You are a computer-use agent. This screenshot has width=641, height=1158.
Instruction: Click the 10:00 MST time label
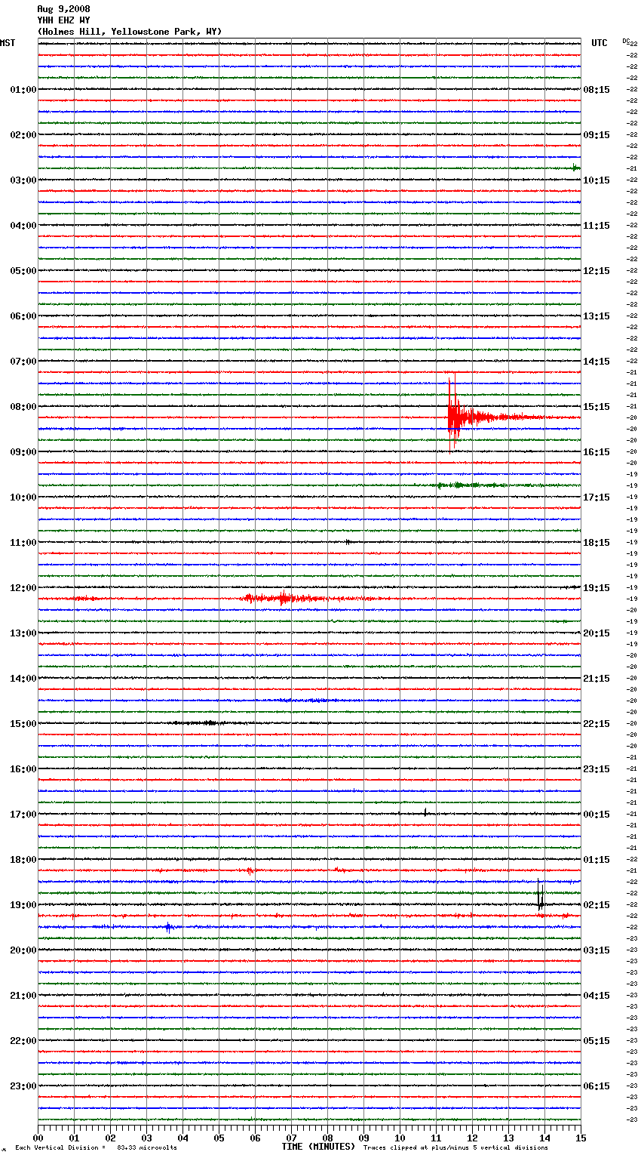(x=23, y=497)
